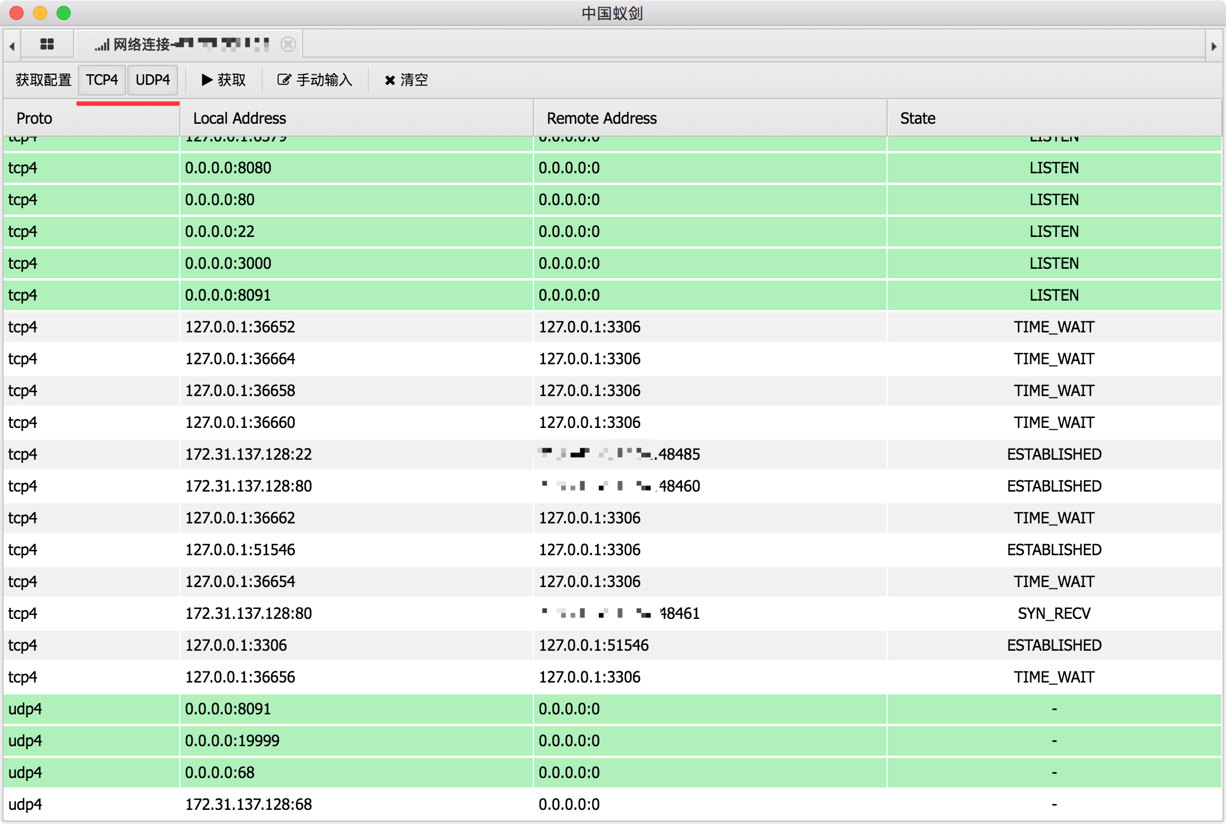
Task: Switch to the 网络连接 tab
Action: [177, 44]
